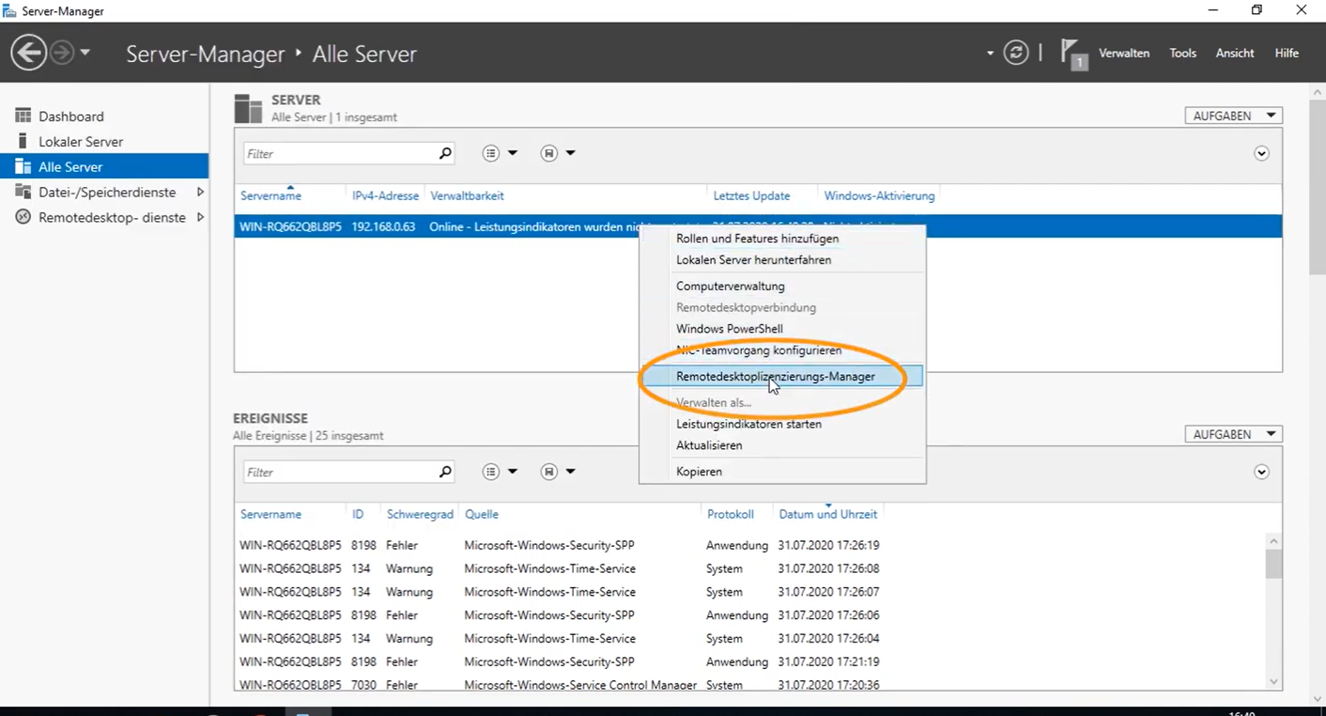Screen dimensions: 1326x716
Task: Open list criteria icon in Ereignisse
Action: (491, 472)
